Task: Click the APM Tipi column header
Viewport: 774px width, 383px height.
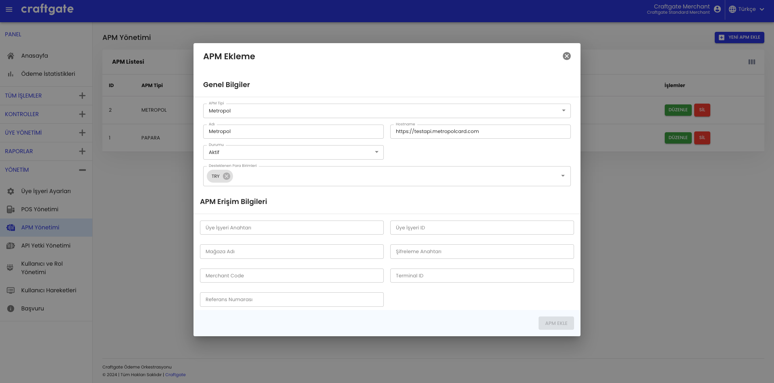Action: coord(152,85)
